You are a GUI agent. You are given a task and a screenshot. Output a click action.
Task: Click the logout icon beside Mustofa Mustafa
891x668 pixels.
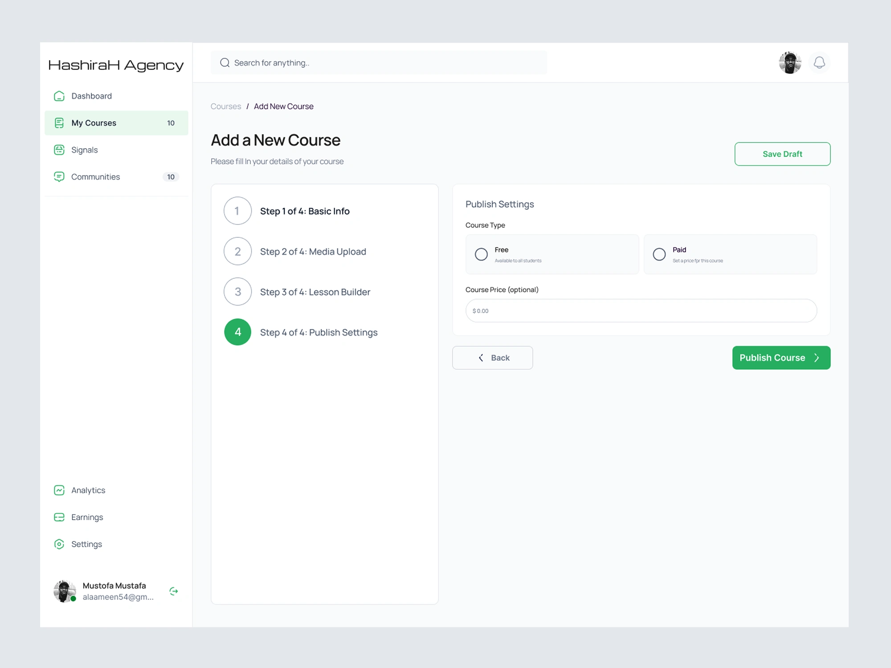pyautogui.click(x=174, y=591)
